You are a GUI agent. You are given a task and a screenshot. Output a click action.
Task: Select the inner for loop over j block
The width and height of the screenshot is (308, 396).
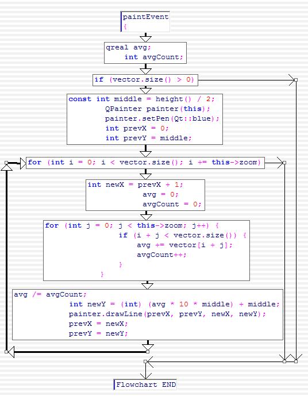147,251
